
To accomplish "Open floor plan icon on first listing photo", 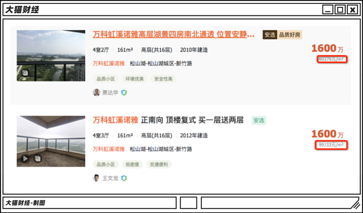I will [x=25, y=73].
